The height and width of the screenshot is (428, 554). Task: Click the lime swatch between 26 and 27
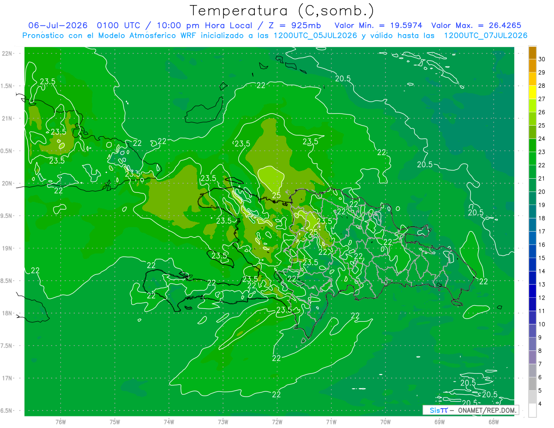pyautogui.click(x=532, y=106)
